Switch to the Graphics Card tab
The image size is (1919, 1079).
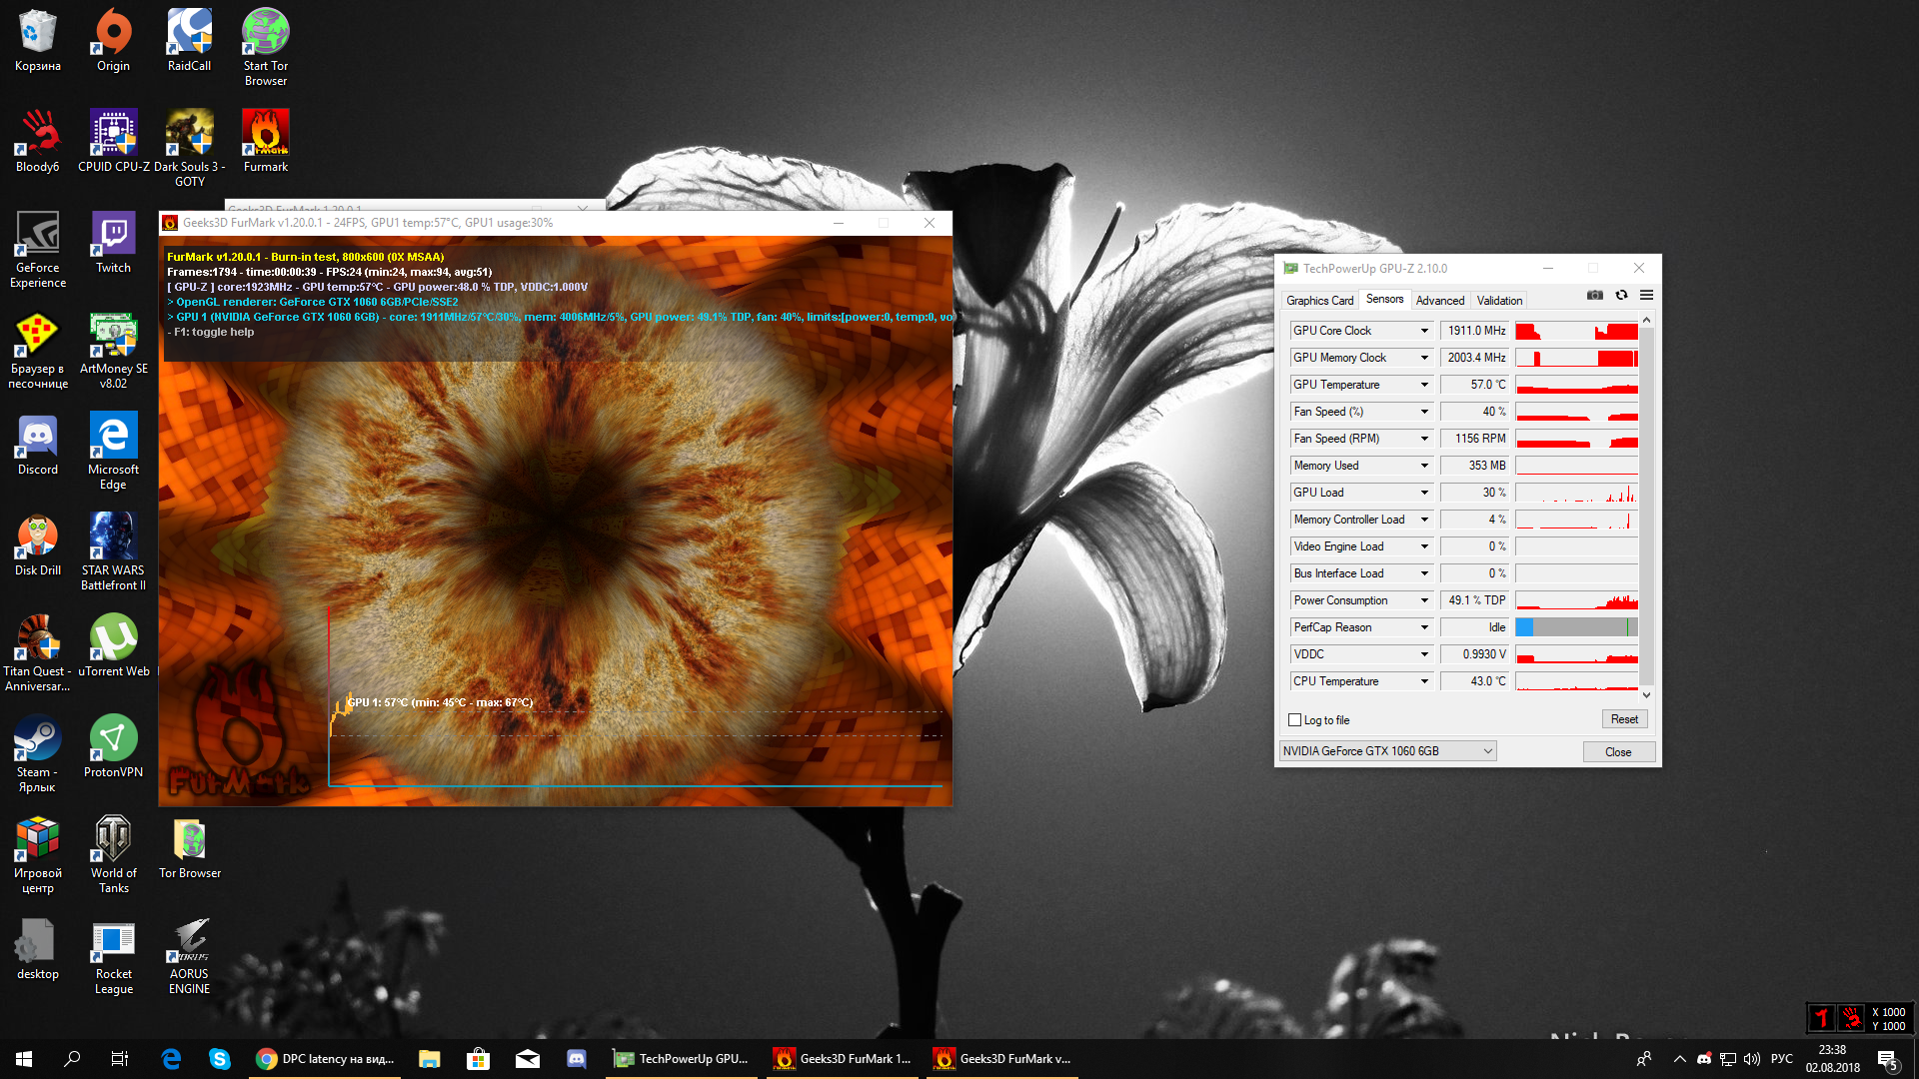[1319, 300]
